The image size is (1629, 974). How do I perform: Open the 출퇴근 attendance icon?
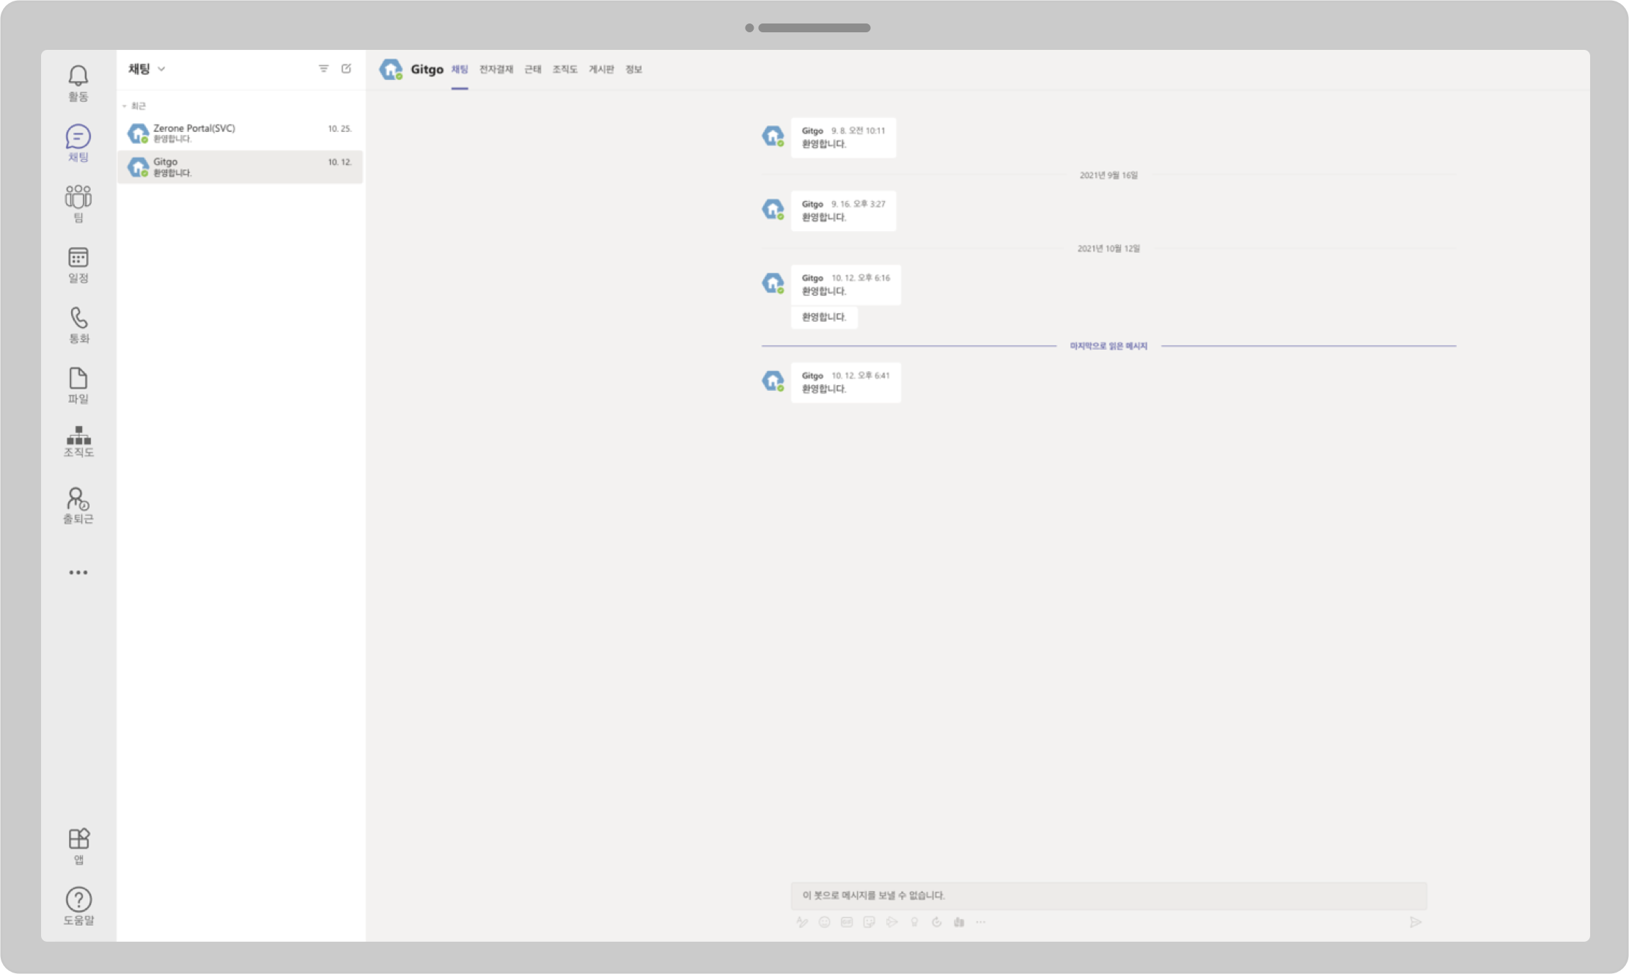[x=78, y=506]
